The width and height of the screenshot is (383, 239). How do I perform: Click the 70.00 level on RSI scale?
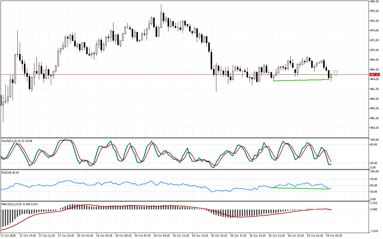click(x=374, y=179)
